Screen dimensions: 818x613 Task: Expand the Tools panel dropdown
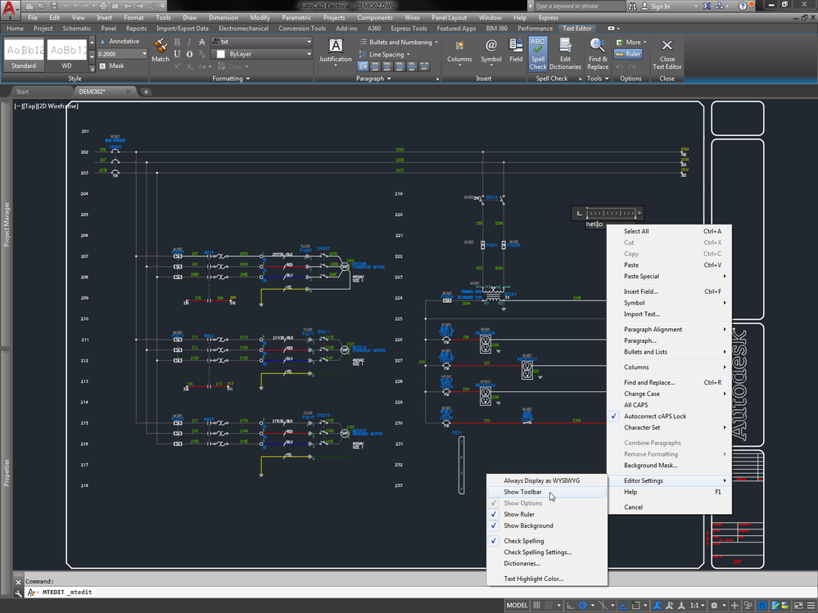coord(598,79)
